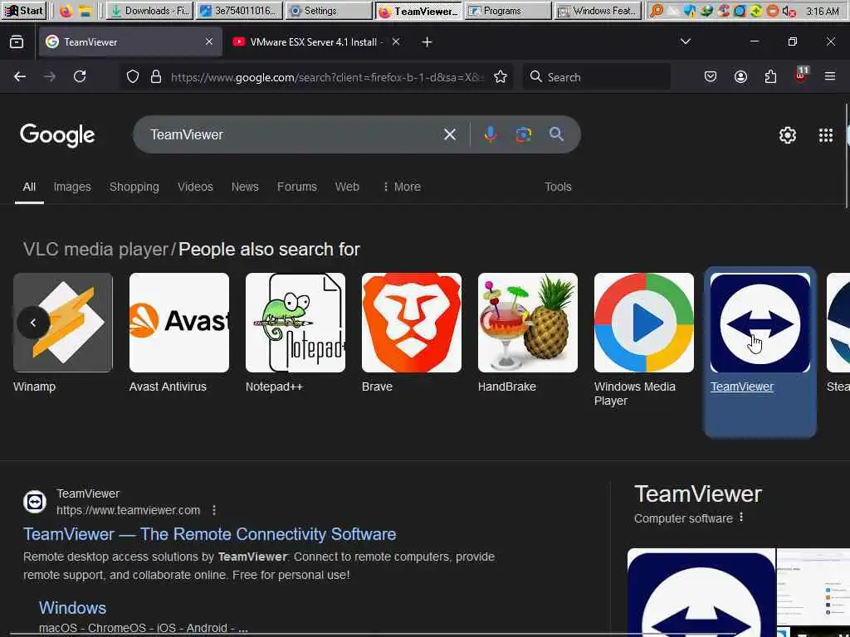The image size is (850, 637).
Task: Go back to the previous page
Action: [20, 77]
